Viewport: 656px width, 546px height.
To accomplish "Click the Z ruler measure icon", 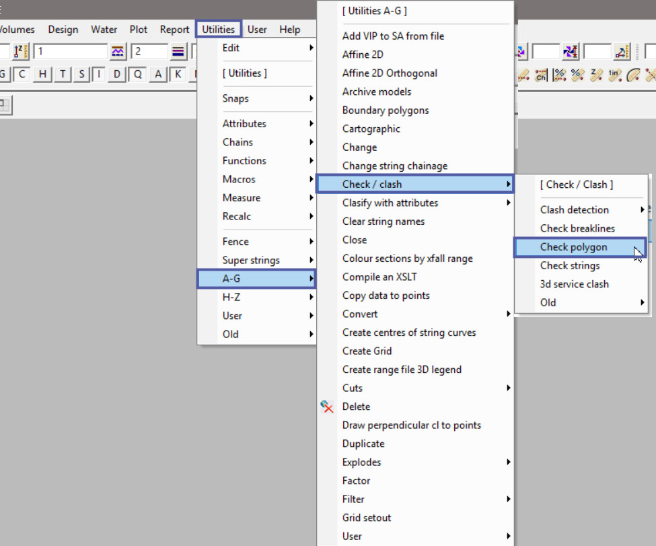I will click(596, 75).
